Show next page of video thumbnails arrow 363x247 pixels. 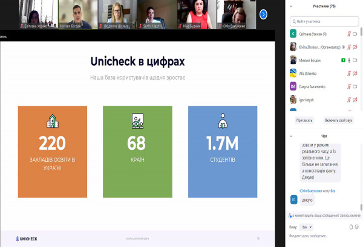tap(263, 14)
